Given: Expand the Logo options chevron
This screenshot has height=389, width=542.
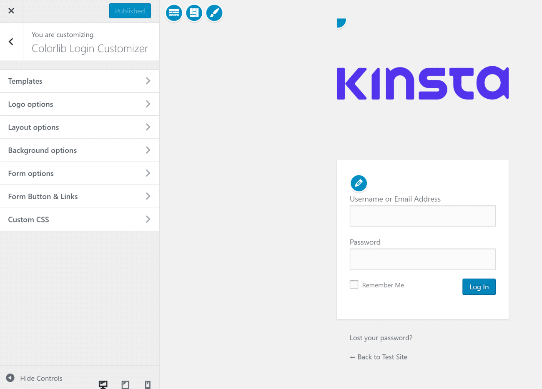Looking at the screenshot, I should [148, 104].
